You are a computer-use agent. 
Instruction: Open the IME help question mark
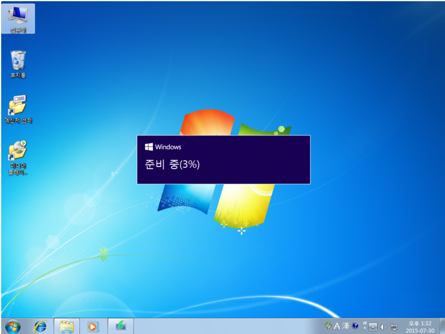click(355, 326)
